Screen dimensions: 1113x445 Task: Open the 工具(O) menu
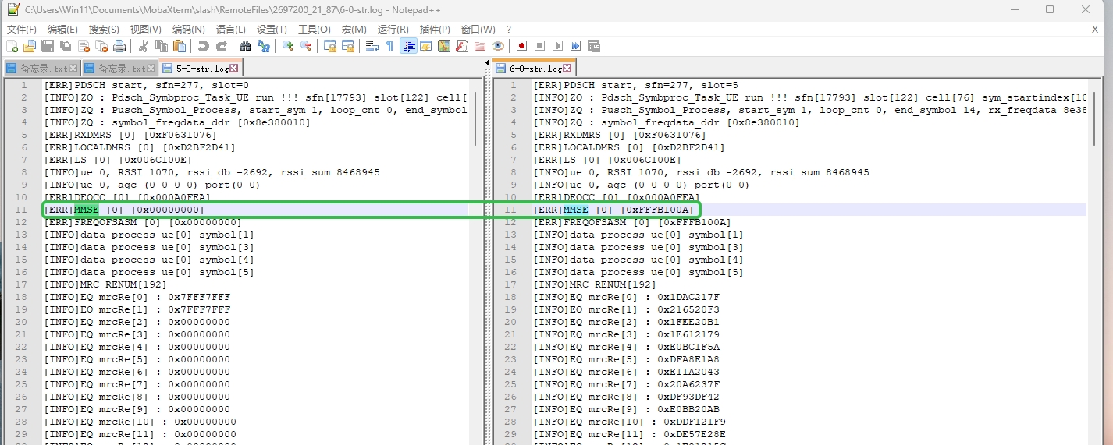click(x=315, y=29)
